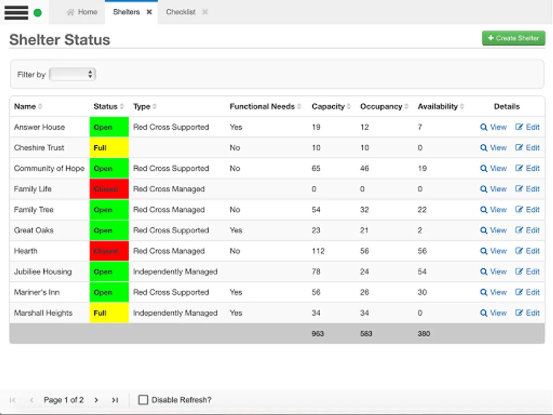This screenshot has height=415, width=553.
Task: Click the magnifier icon for Family Tree
Action: point(483,210)
